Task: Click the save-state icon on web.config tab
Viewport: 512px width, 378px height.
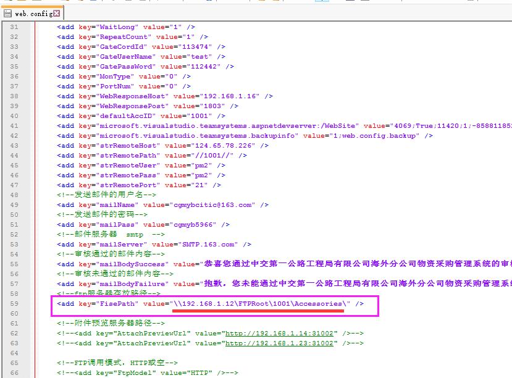Action: [x=7, y=12]
